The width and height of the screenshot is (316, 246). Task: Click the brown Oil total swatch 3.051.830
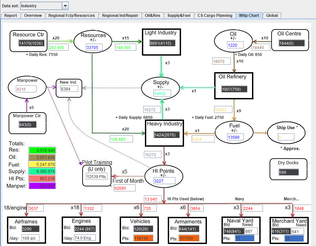click(x=42, y=157)
